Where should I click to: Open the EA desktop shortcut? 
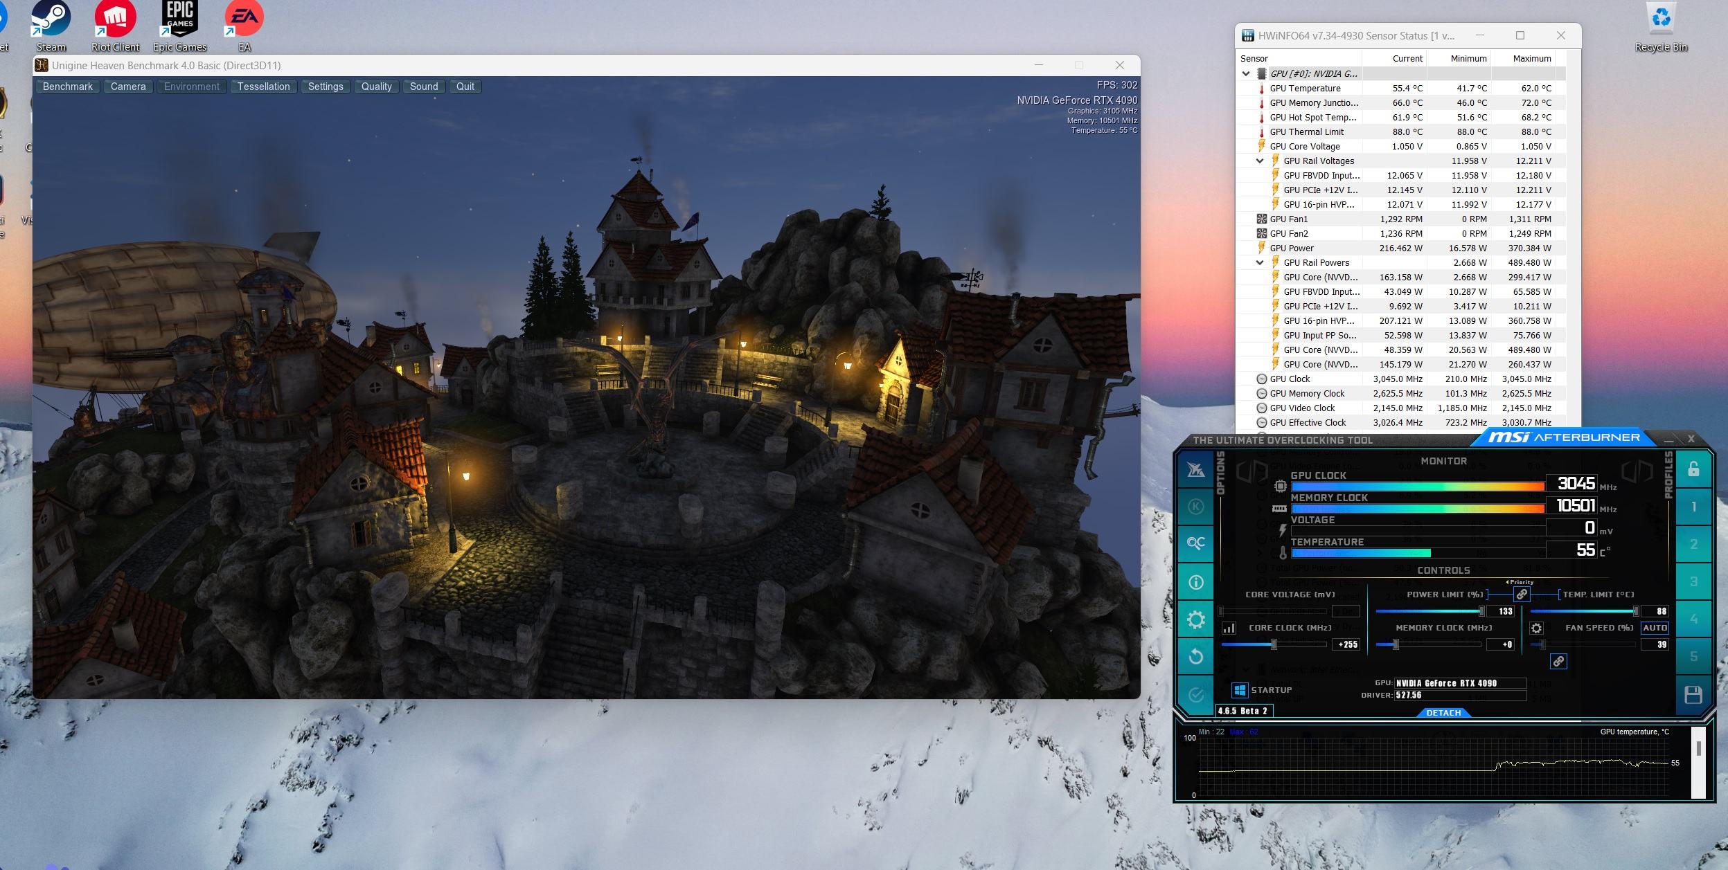point(244,26)
